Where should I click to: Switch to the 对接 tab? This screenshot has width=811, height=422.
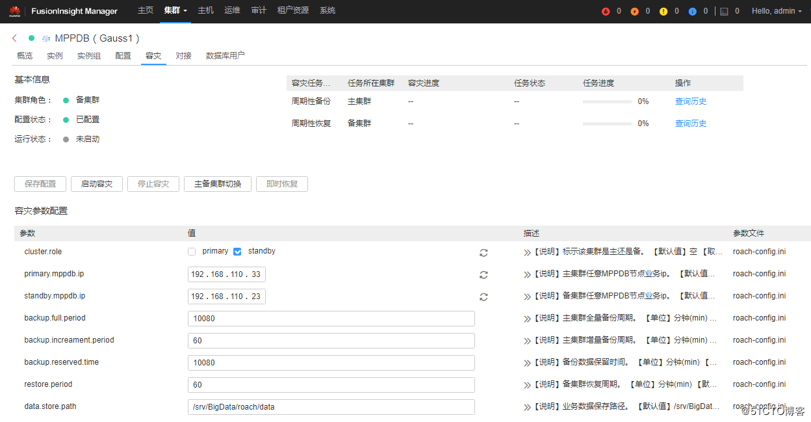coord(183,56)
